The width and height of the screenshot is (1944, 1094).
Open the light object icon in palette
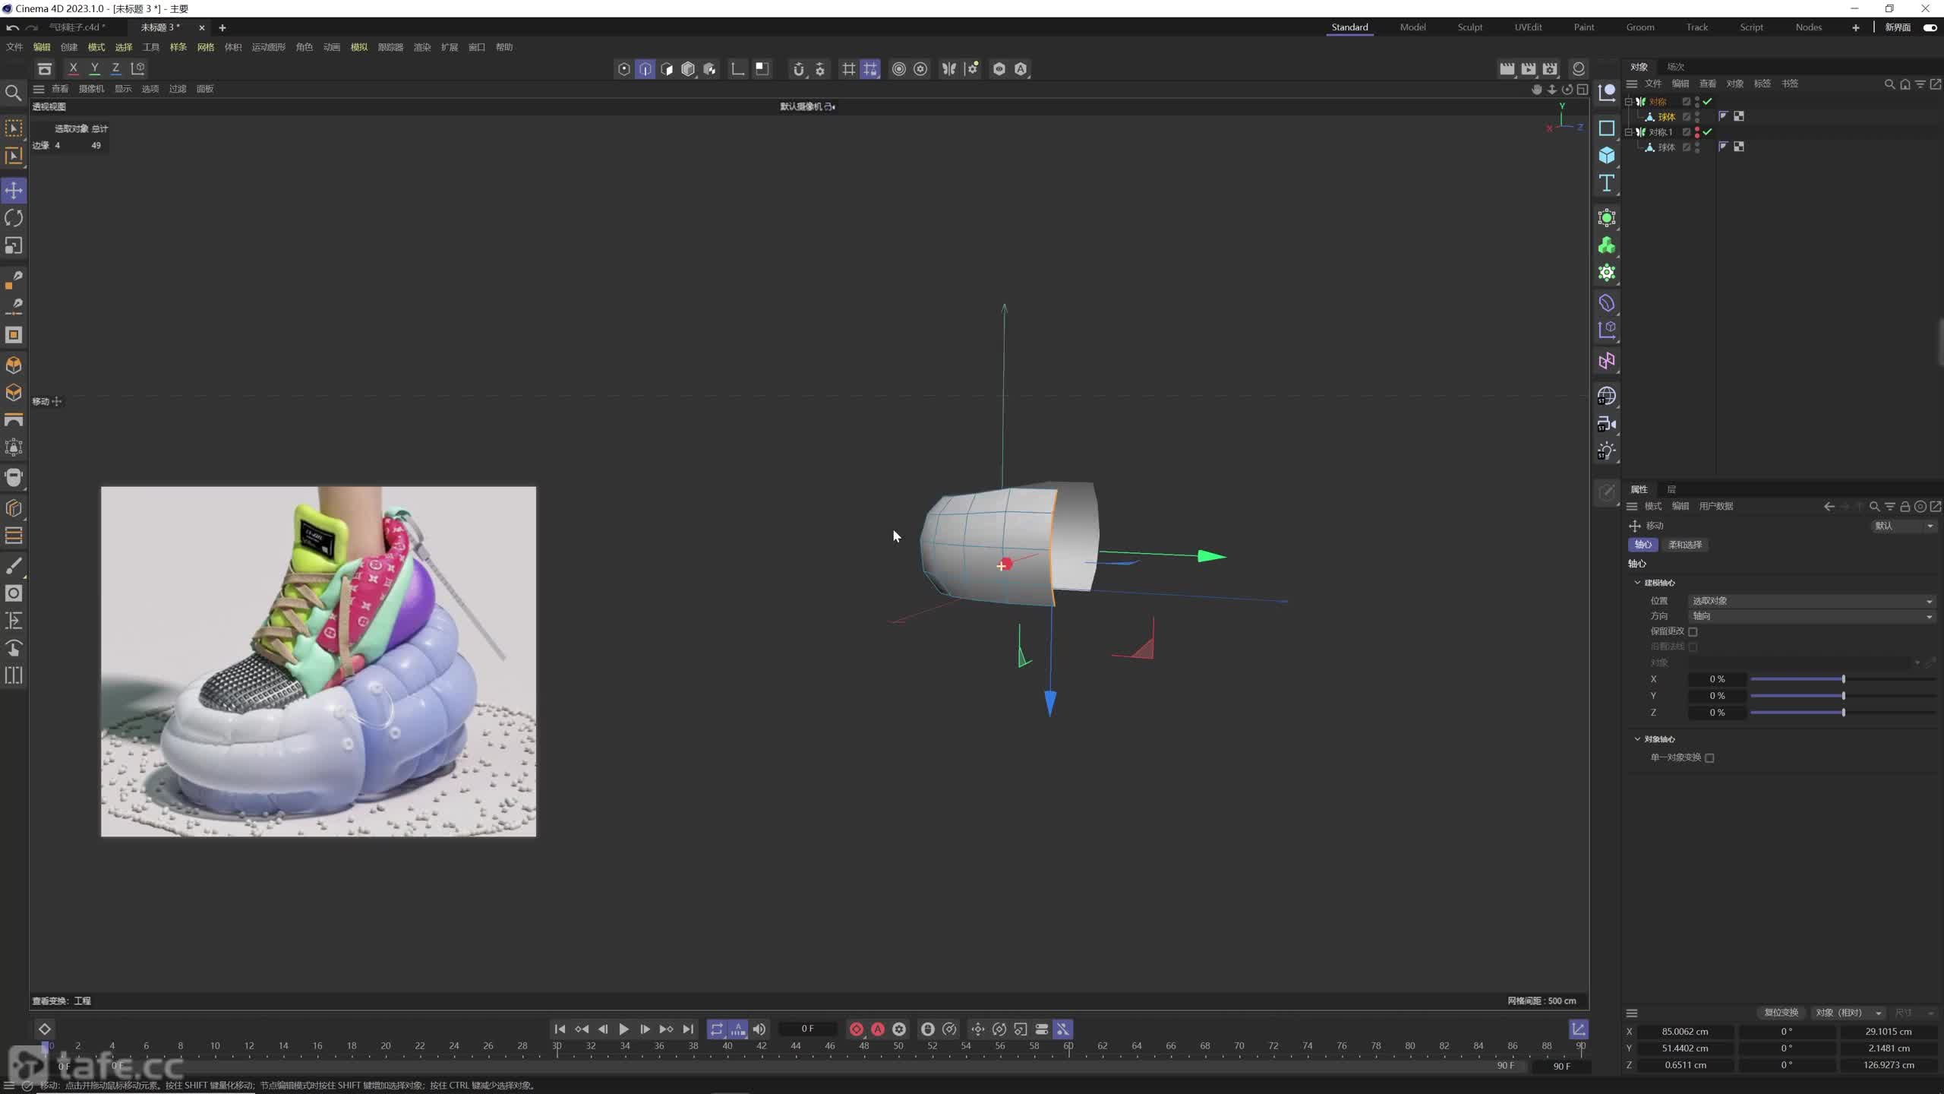pyautogui.click(x=1606, y=451)
